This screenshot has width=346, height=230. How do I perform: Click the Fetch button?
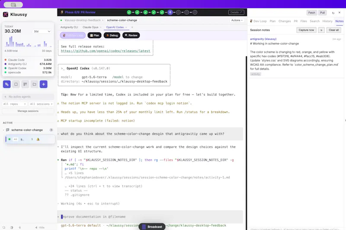311,13
